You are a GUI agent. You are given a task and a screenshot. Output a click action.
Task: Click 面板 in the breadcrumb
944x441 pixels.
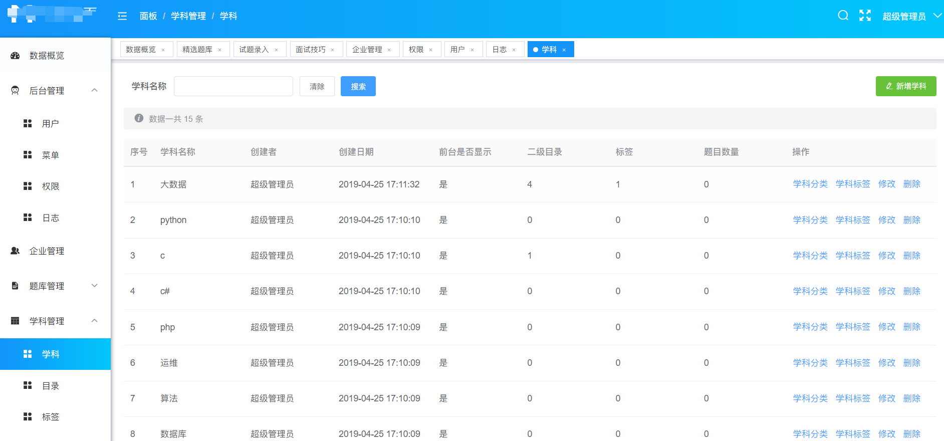(148, 16)
